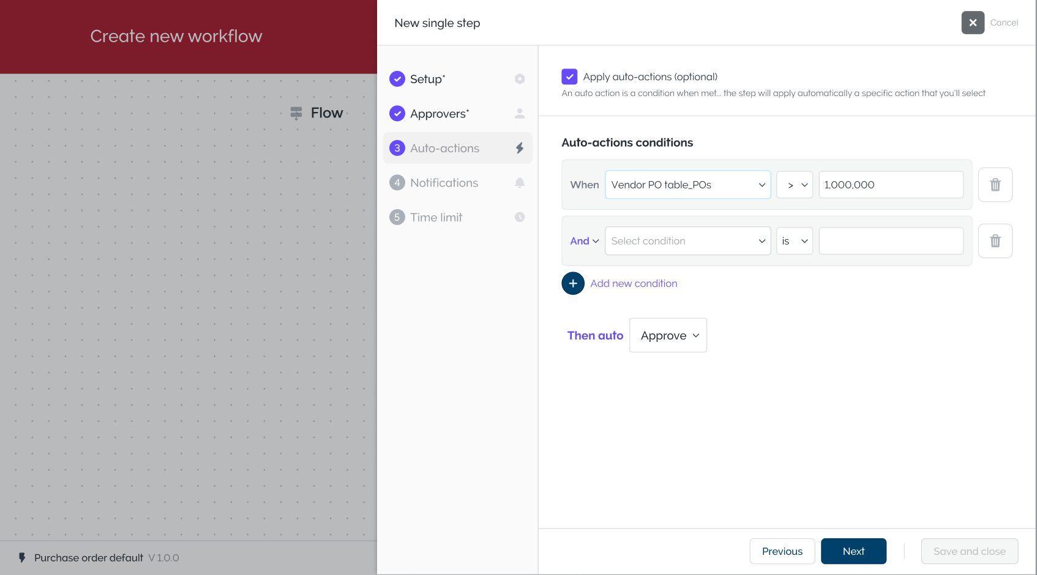Switch to the Time limit step
Image resolution: width=1037 pixels, height=575 pixels.
(436, 217)
